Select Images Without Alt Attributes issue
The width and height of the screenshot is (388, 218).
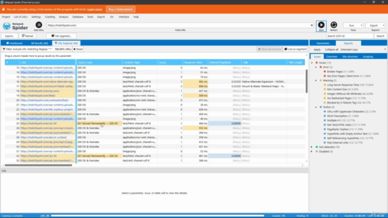coord(350,94)
